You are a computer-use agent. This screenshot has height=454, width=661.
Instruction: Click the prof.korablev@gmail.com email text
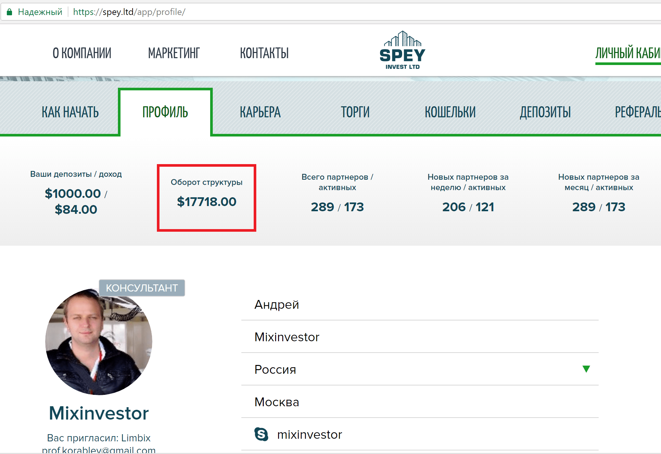[99, 450]
